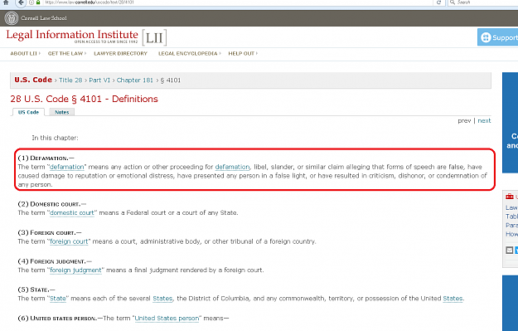
Task: Open the LAWYER DIRECTORY menu item
Action: click(120, 54)
